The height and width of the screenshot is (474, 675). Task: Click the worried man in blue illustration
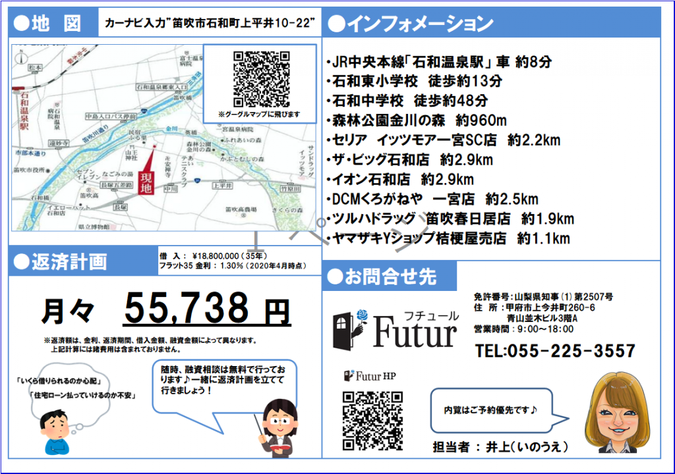(x=56, y=433)
